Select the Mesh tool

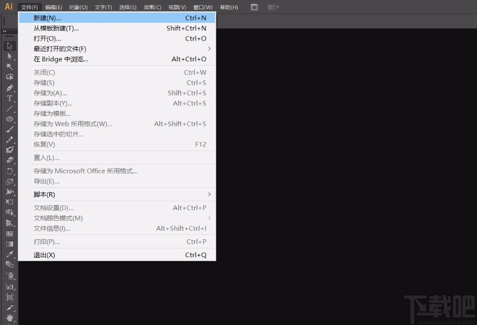coord(9,234)
